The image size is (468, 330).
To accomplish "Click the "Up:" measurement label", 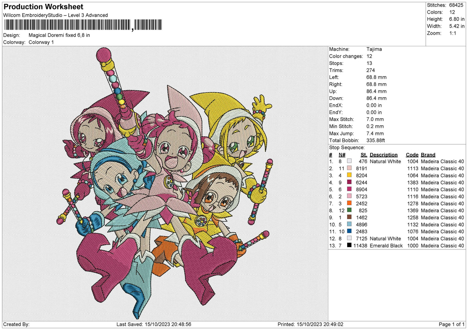I will pyautogui.click(x=334, y=91).
